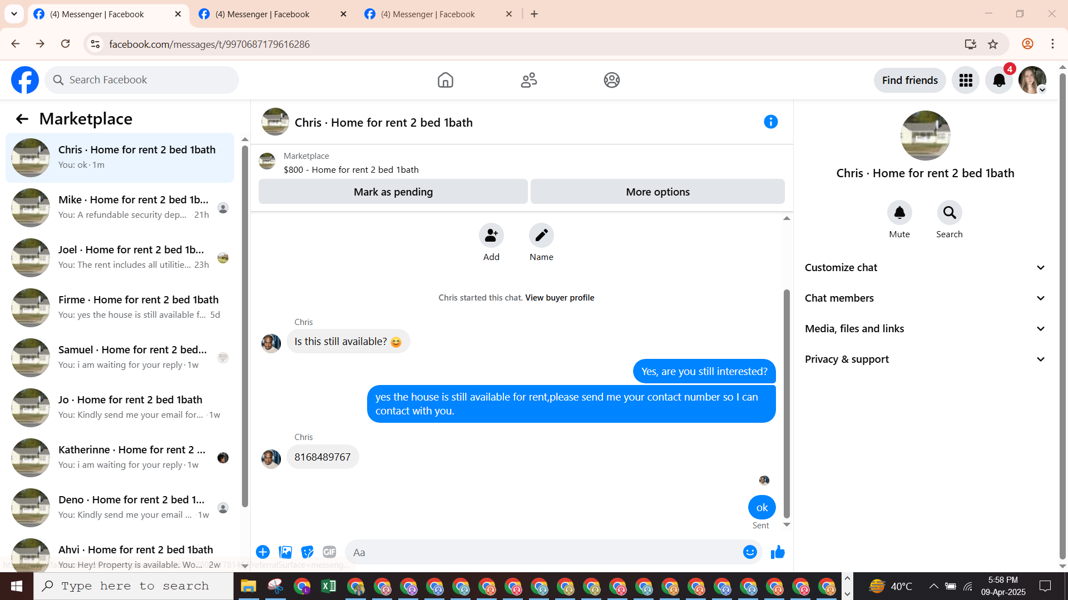Viewport: 1068px width, 600px height.
Task: Open conversation information icon in chat header
Action: tap(770, 122)
